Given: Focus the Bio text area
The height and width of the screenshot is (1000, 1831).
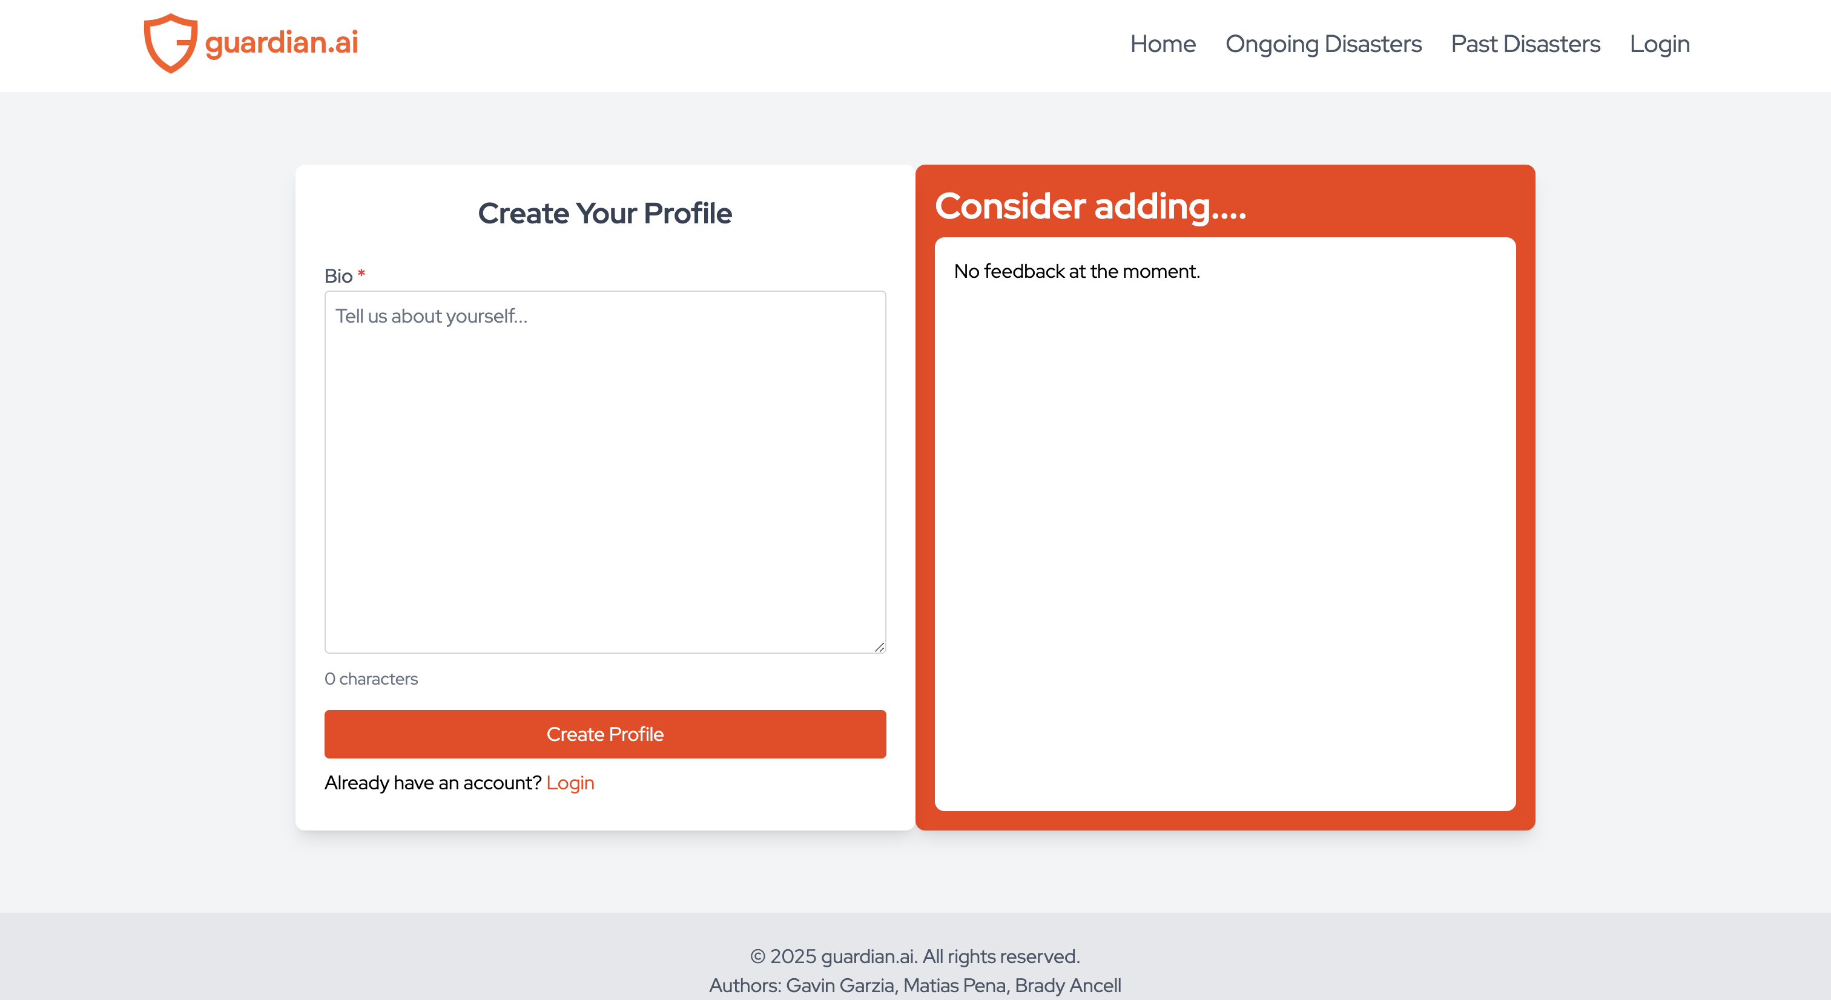Looking at the screenshot, I should (605, 472).
